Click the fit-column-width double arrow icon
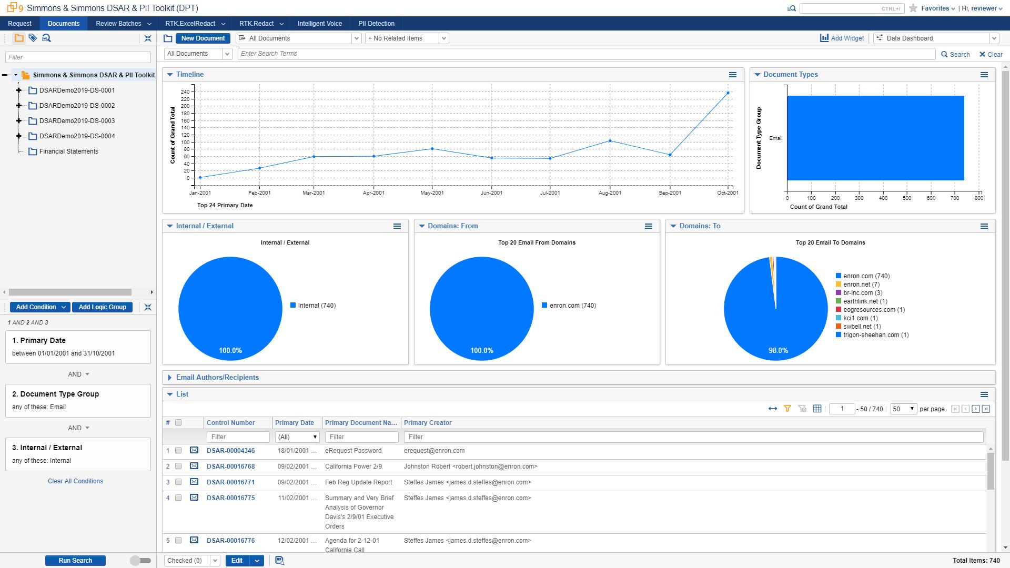Viewport: 1010px width, 568px height. tap(773, 409)
